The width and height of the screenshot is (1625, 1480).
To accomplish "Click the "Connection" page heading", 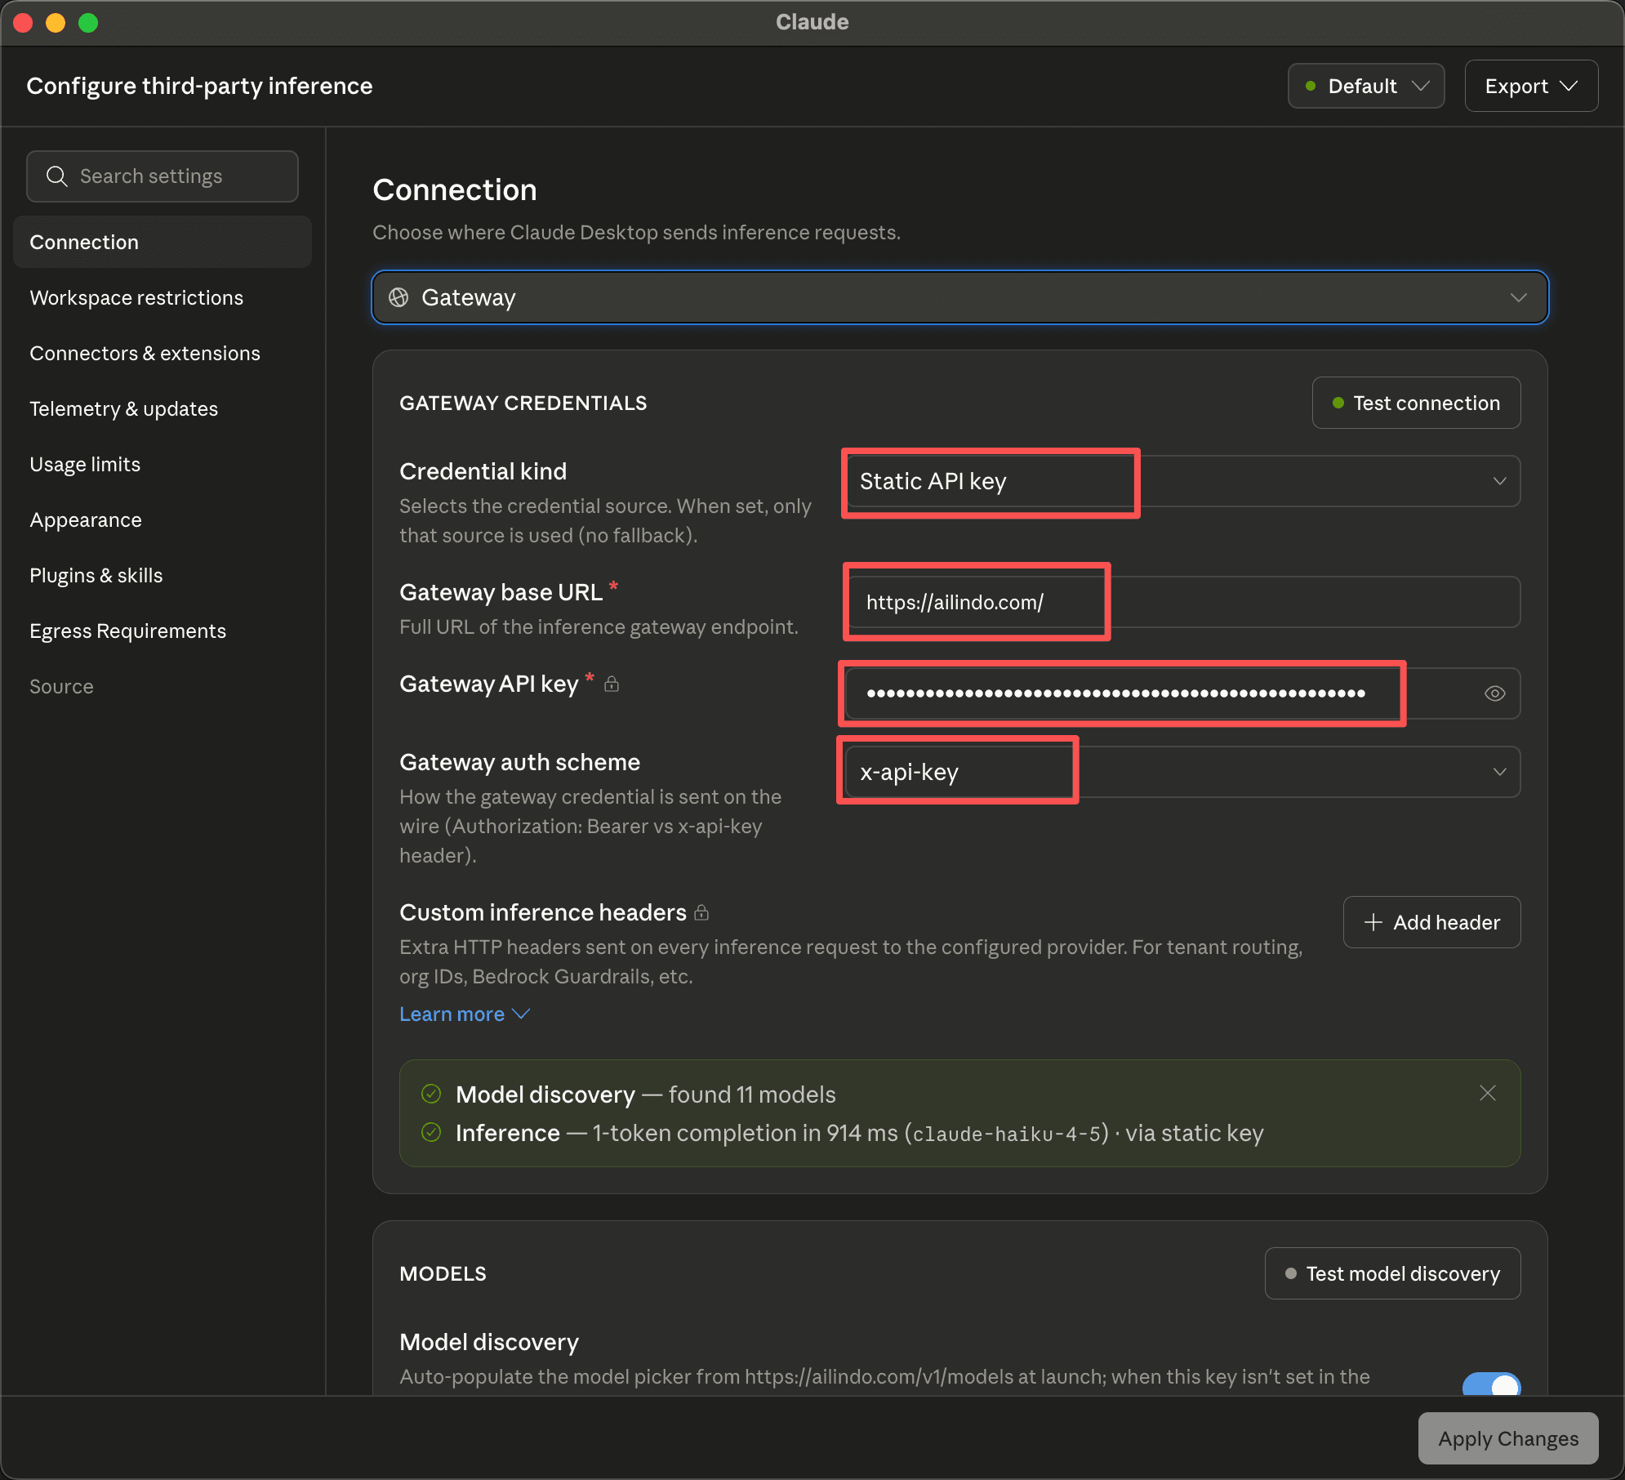I will pyautogui.click(x=455, y=189).
